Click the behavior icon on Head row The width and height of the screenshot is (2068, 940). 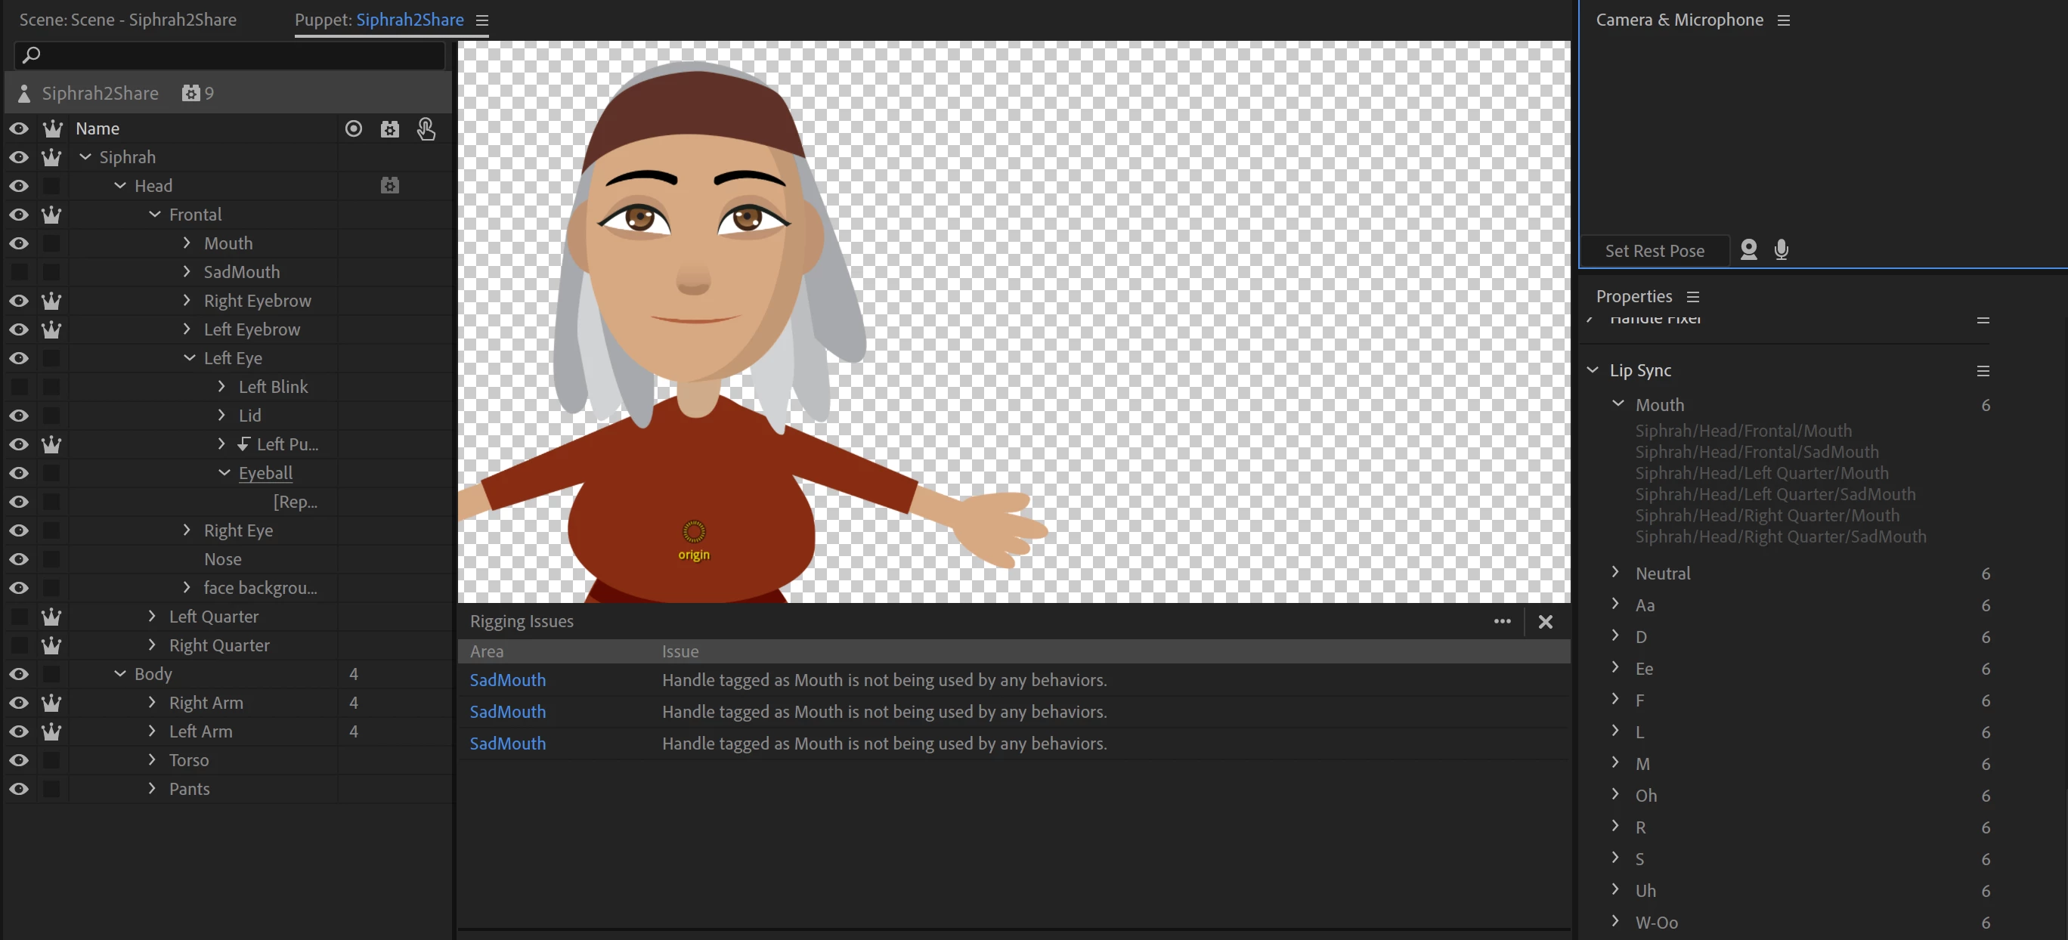[389, 185]
